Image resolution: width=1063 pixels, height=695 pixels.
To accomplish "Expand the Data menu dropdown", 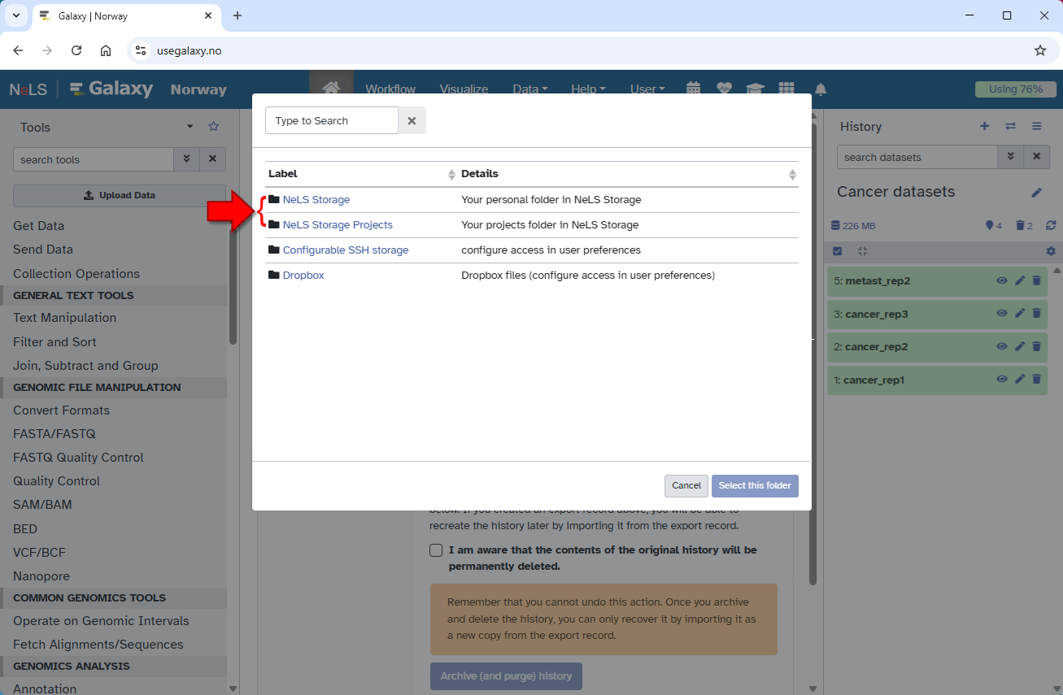I will [529, 89].
